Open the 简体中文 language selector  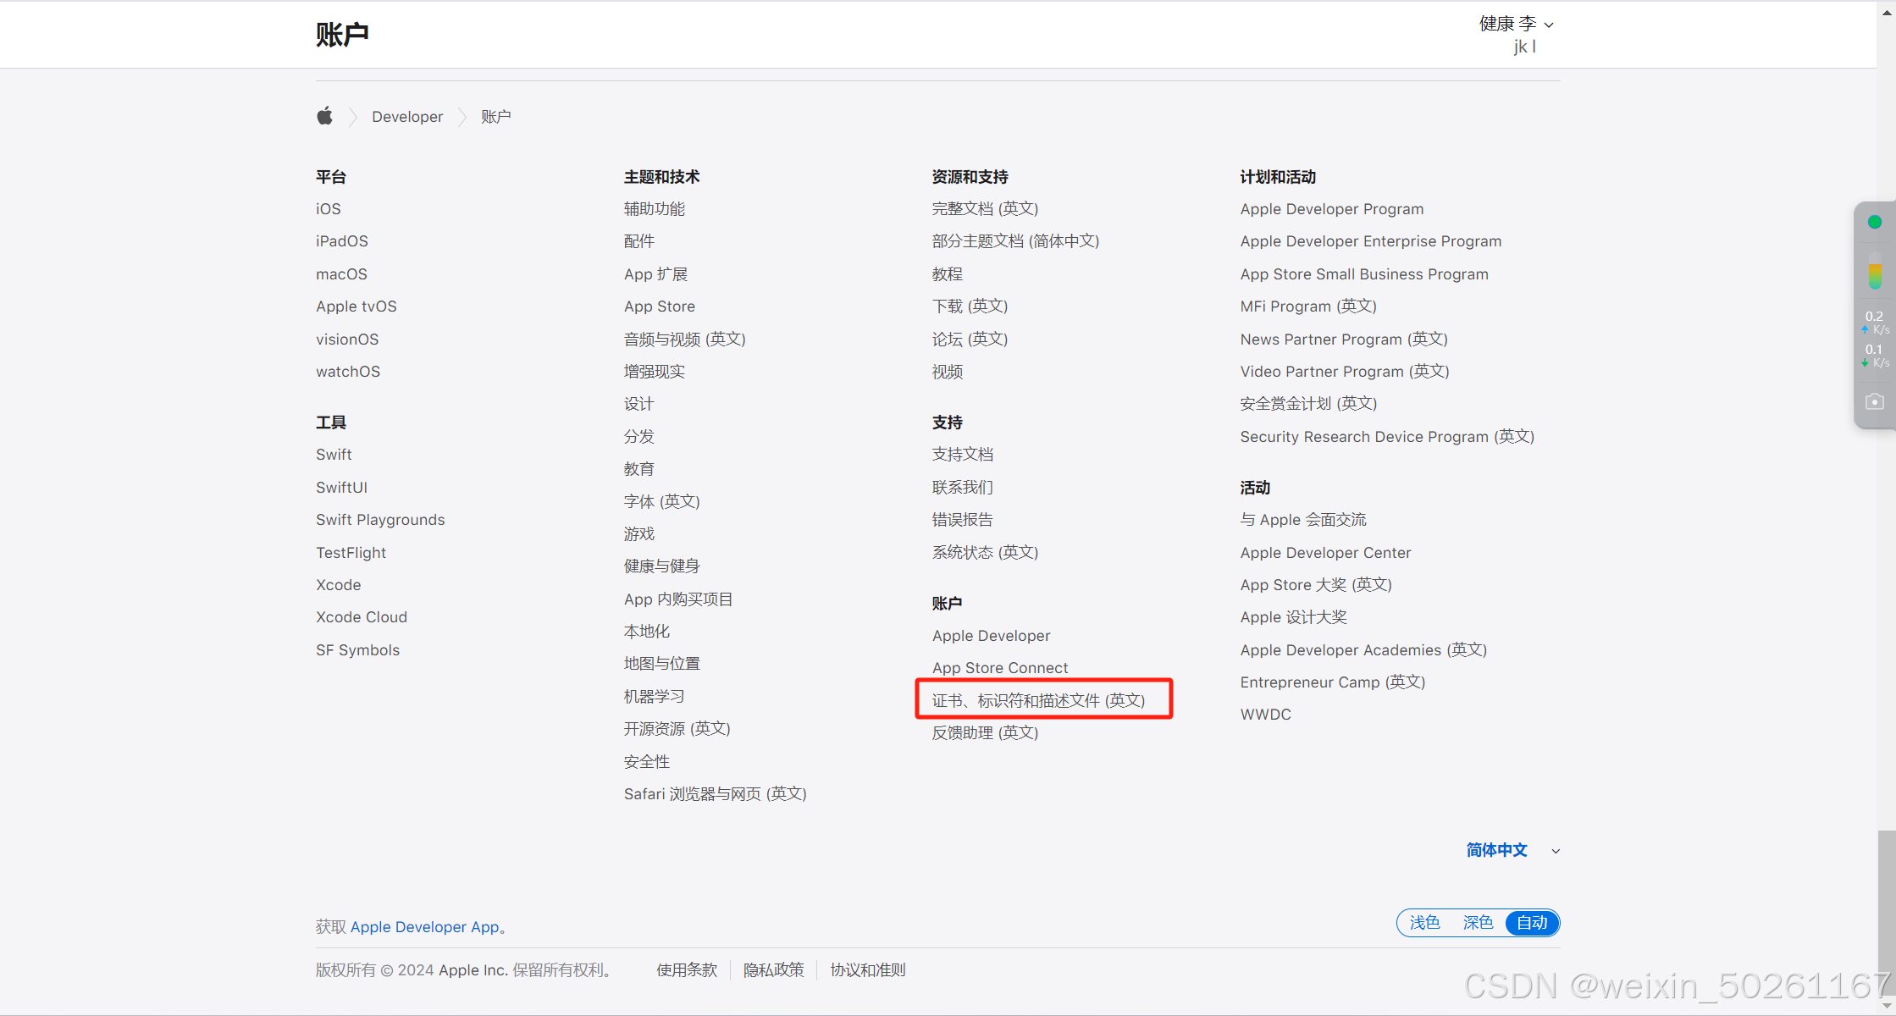point(1496,850)
